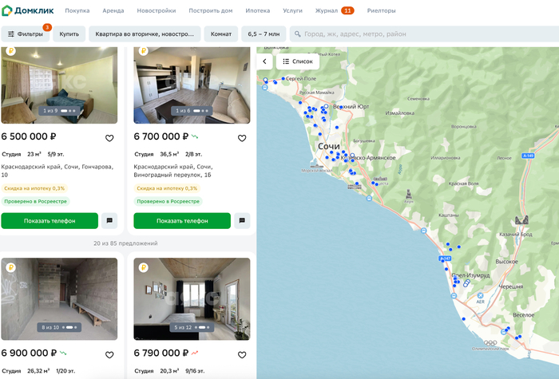Favorite the 6 700 000 ₽ listing heart
The image size is (559, 379).
(x=242, y=138)
